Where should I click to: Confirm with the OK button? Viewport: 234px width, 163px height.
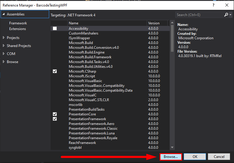195,157
